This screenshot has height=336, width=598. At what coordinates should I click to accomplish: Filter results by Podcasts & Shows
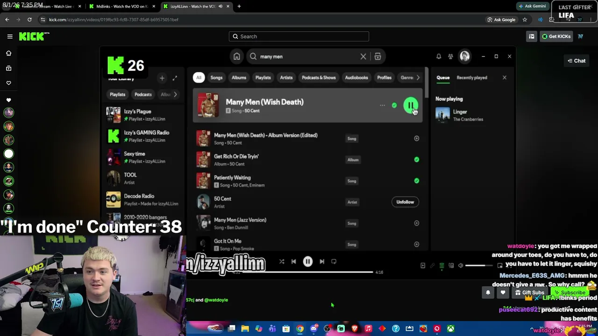pyautogui.click(x=319, y=77)
